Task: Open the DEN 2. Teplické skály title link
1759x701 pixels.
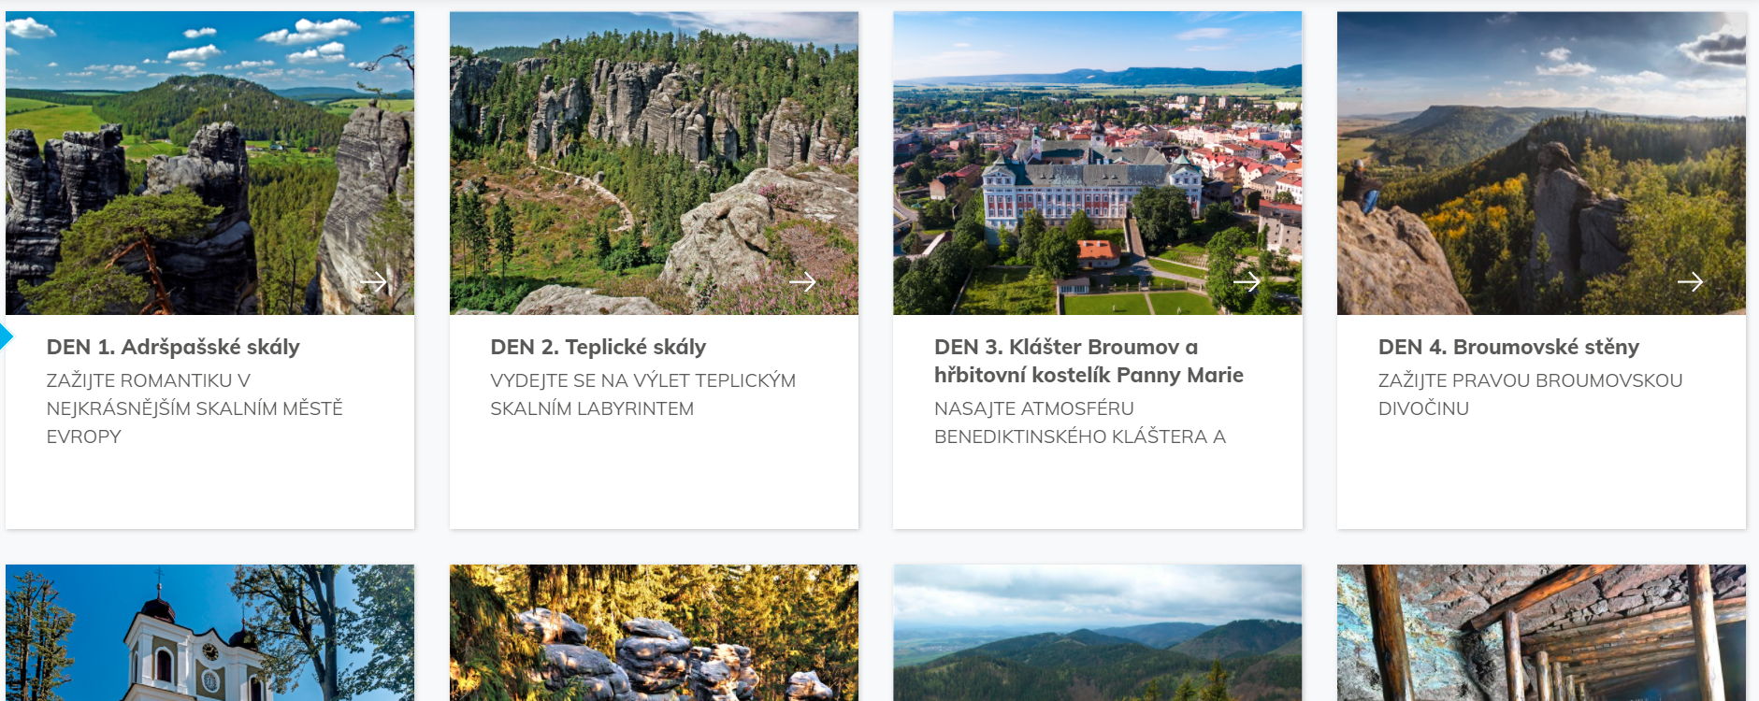Action: (598, 347)
